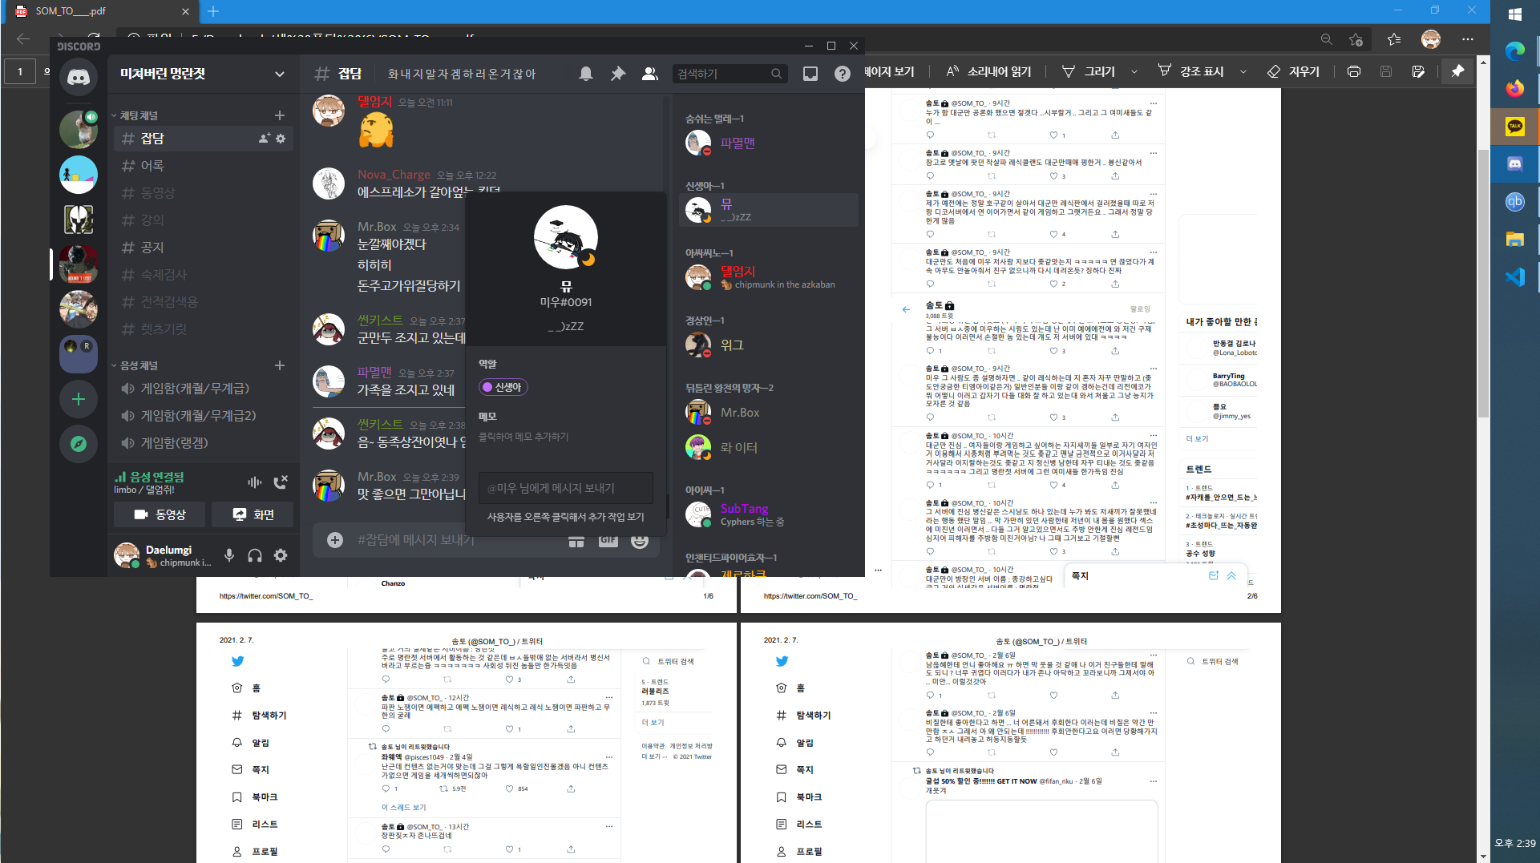The image size is (1540, 863).
Task: Open Discord help question mark icon
Action: pos(842,74)
